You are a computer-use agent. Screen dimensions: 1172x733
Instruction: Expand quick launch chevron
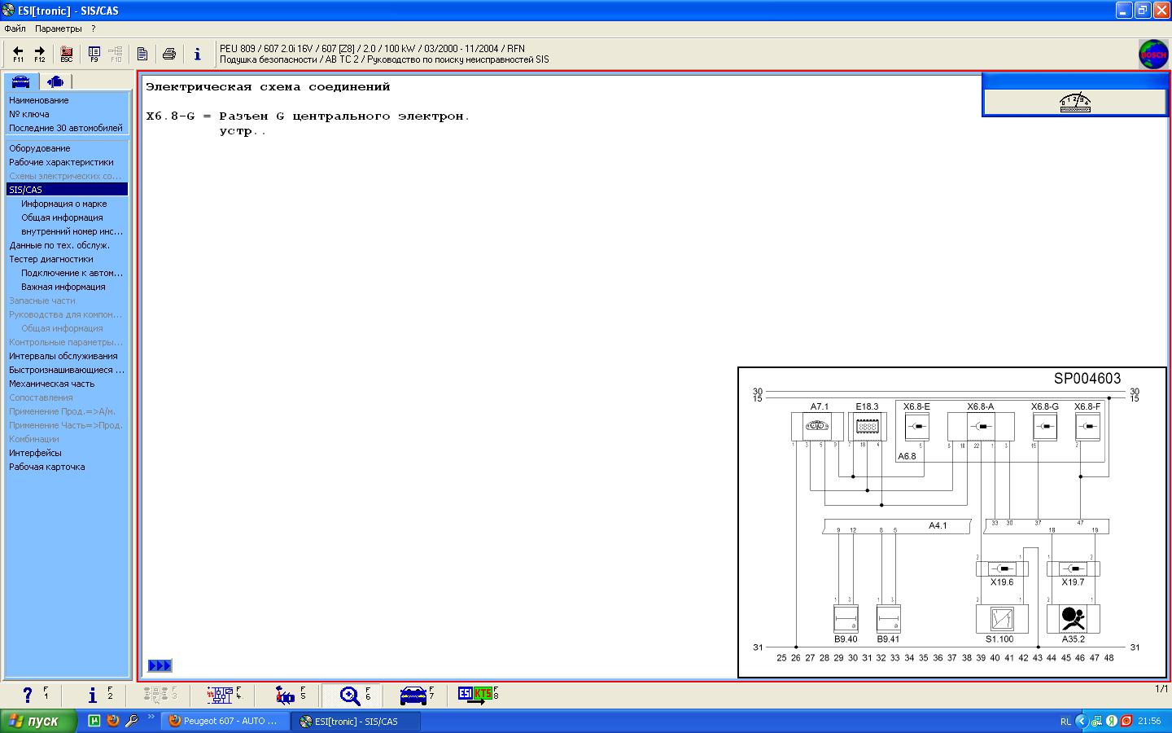(x=151, y=718)
